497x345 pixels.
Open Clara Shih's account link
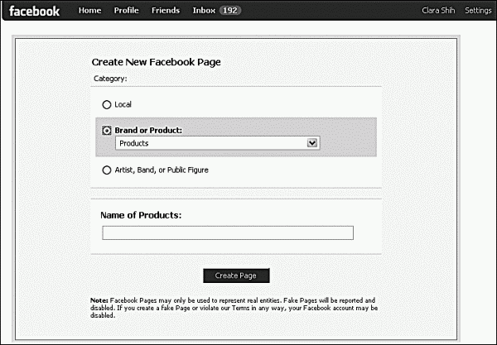pyautogui.click(x=438, y=12)
